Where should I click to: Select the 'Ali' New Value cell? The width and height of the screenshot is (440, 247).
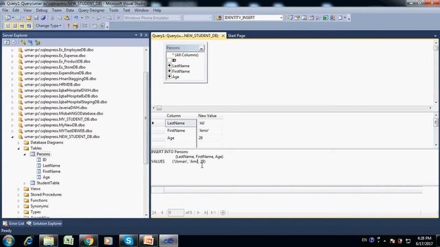[210, 123]
